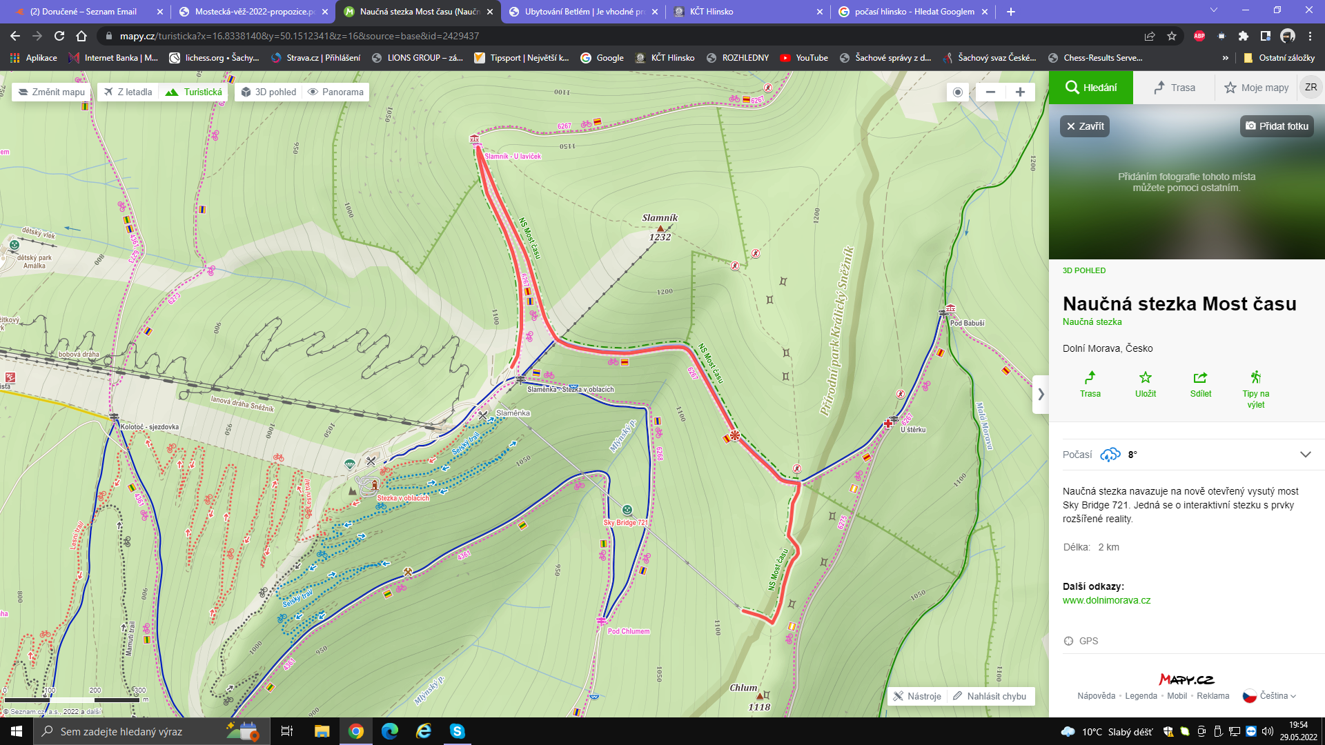Screen dimensions: 1325x745
Task: Center map on my location icon
Action: pyautogui.click(x=958, y=92)
